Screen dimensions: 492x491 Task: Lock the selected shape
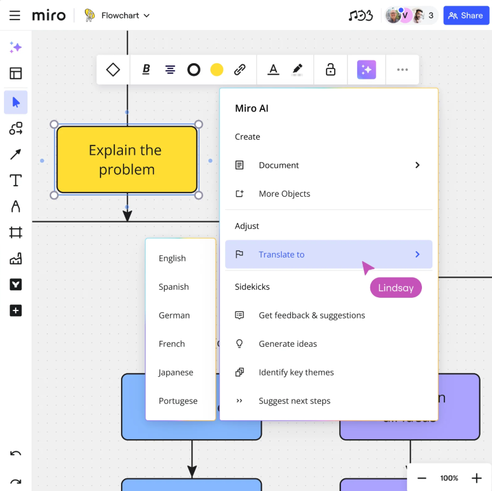331,70
